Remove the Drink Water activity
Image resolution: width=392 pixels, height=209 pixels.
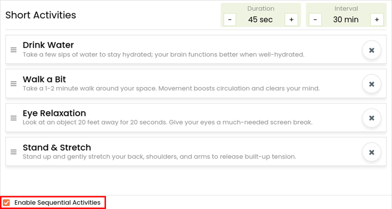[371, 50]
